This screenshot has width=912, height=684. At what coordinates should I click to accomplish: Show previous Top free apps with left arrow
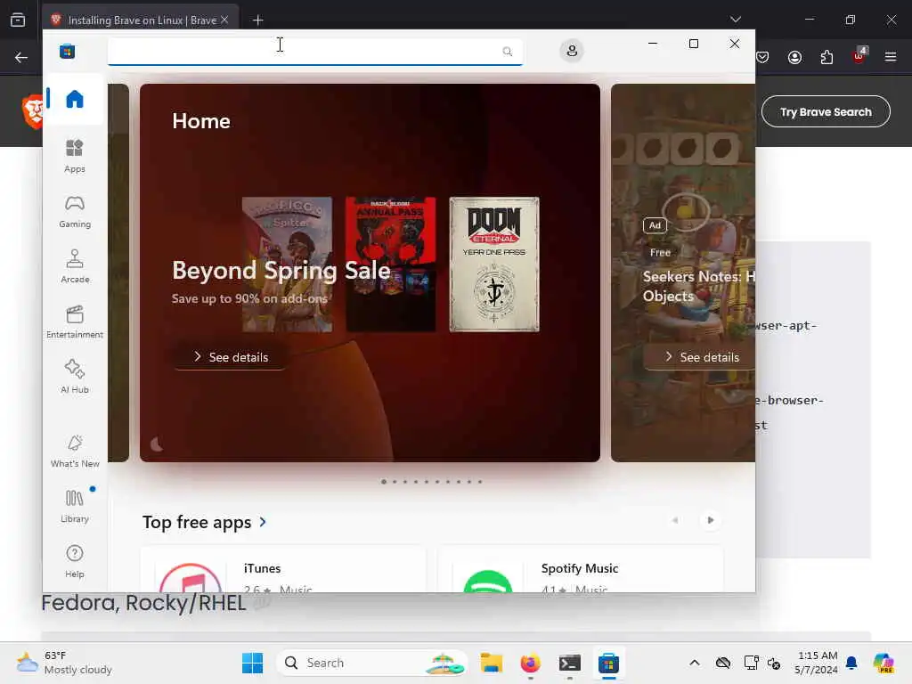click(x=675, y=520)
